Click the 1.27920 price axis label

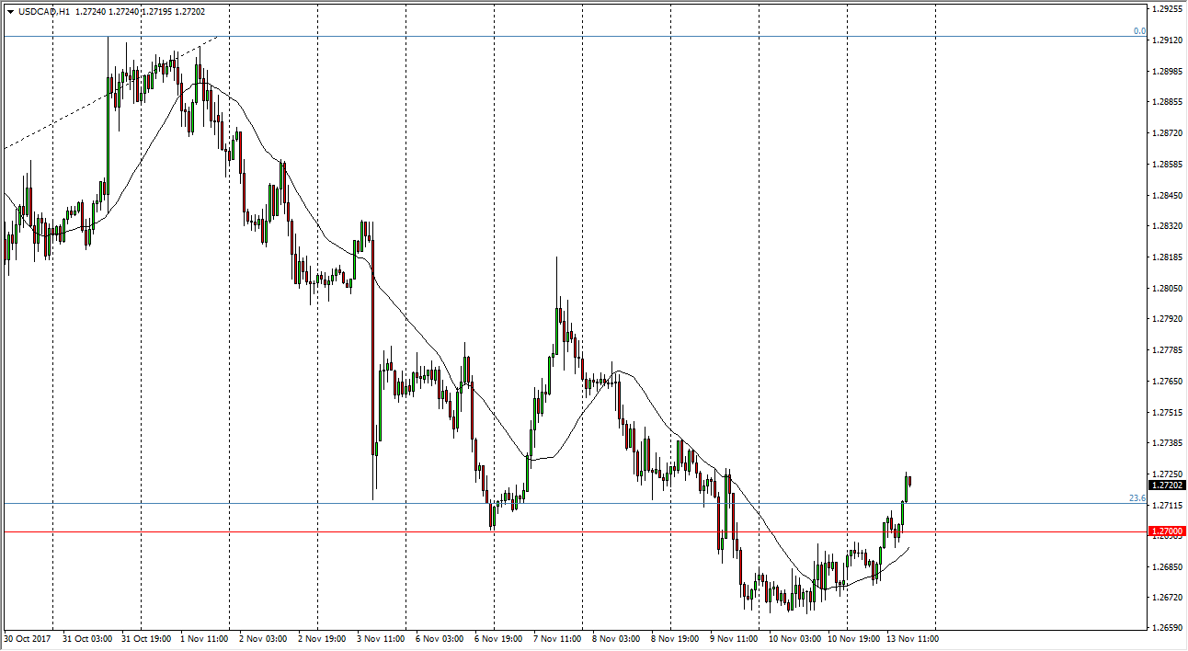pyautogui.click(x=1167, y=319)
